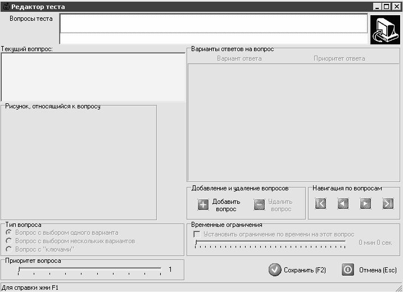
Task: Click the 'Добавить вопрос' button label
Action: [226, 205]
